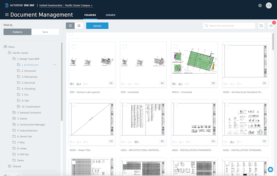Open the user profile avatar
The height and width of the screenshot is (176, 277).
tap(269, 6)
